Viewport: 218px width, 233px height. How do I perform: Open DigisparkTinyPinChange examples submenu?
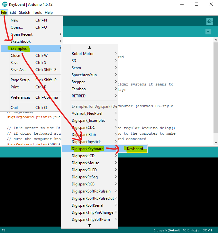90,212
